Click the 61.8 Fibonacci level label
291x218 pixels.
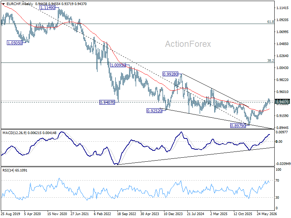pos(270,22)
